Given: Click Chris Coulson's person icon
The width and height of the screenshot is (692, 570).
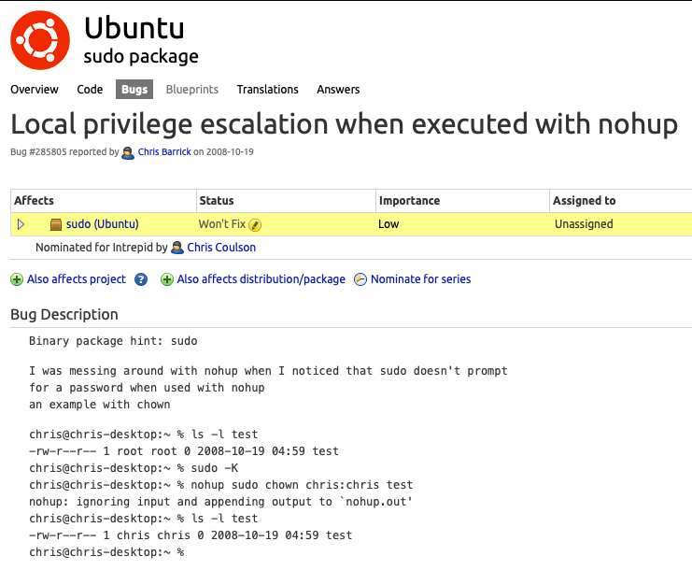Looking at the screenshot, I should coord(177,248).
